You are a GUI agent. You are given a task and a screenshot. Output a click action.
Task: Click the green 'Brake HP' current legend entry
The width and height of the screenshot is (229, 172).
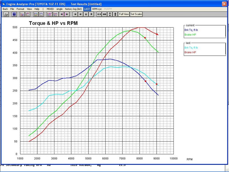pyautogui.click(x=190, y=35)
